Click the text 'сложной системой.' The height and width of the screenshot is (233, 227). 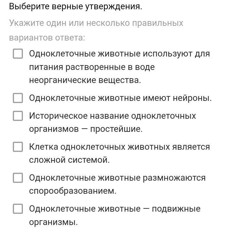click(x=69, y=160)
